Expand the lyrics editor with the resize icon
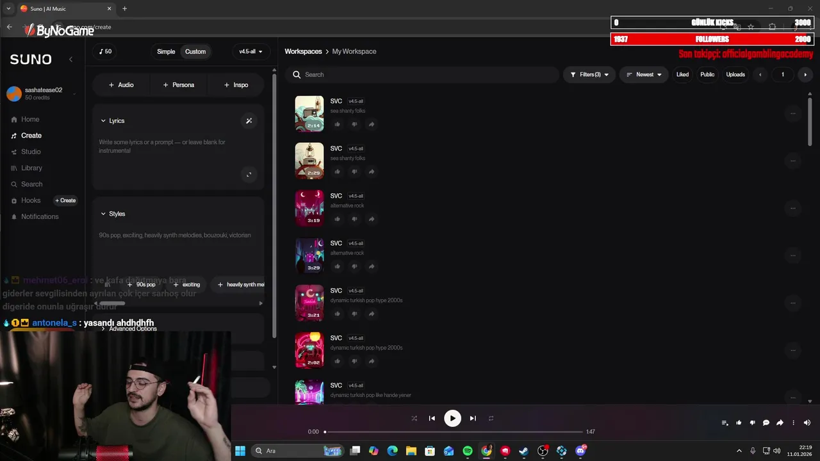The image size is (820, 461). coord(249,174)
